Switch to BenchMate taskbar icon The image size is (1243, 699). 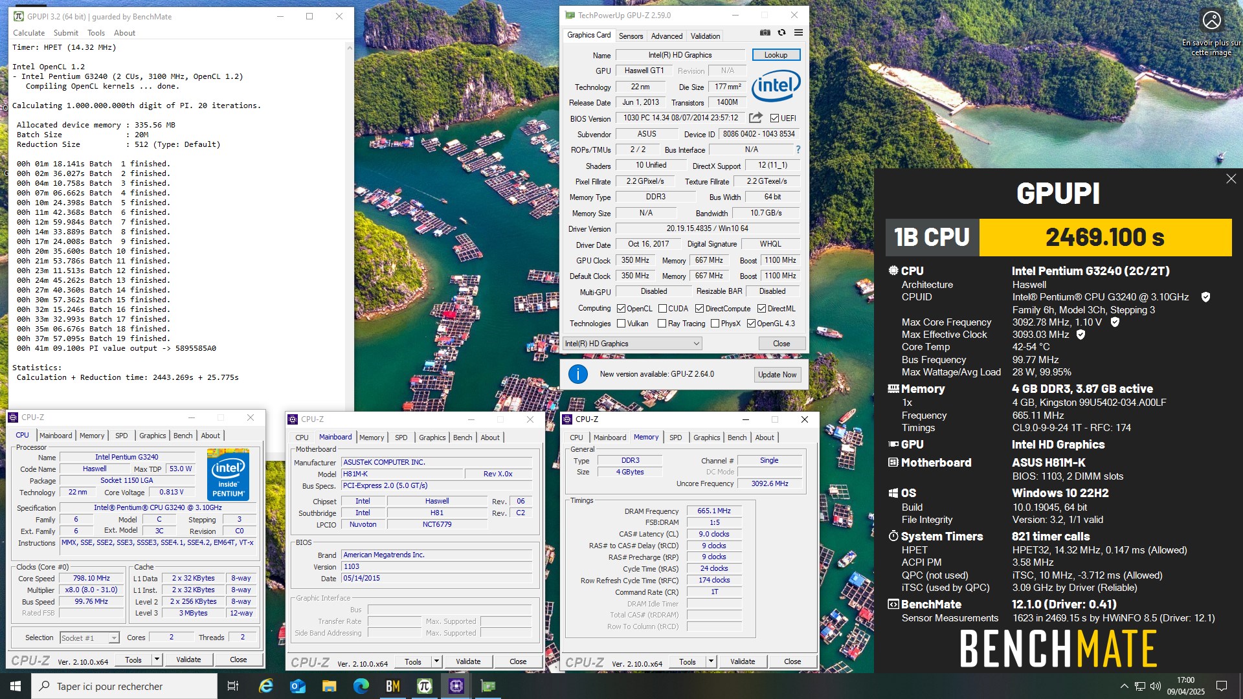click(x=392, y=686)
